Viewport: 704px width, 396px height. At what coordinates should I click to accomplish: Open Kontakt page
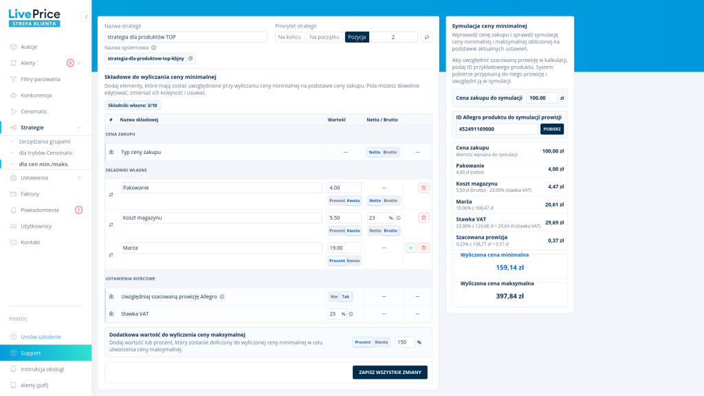tap(30, 243)
